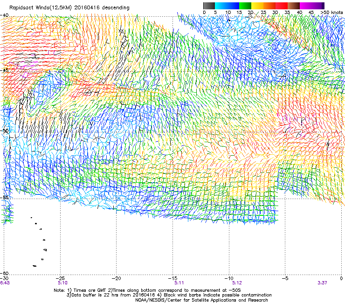Click the Rapidsact Winds chart title

(x=69, y=7)
